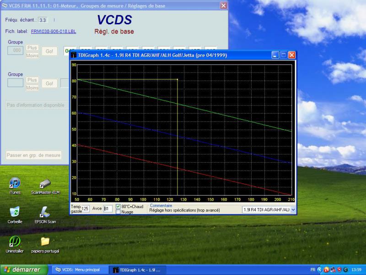Click the first Groupe Moins button
366x275 pixels.
click(32, 55)
